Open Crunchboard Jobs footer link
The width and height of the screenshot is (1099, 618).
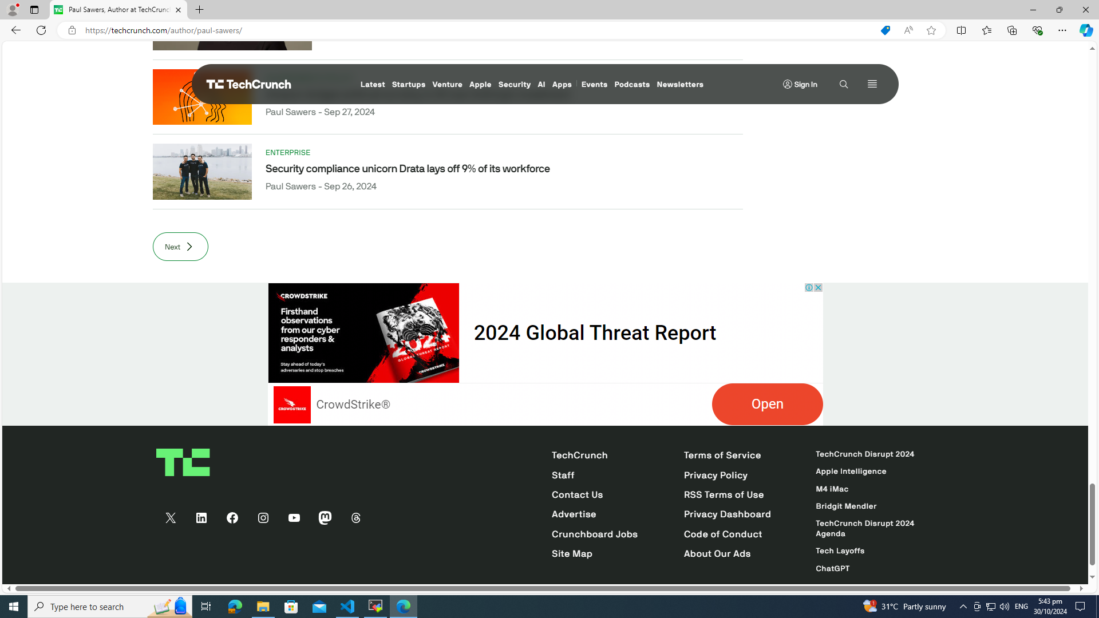tap(594, 534)
